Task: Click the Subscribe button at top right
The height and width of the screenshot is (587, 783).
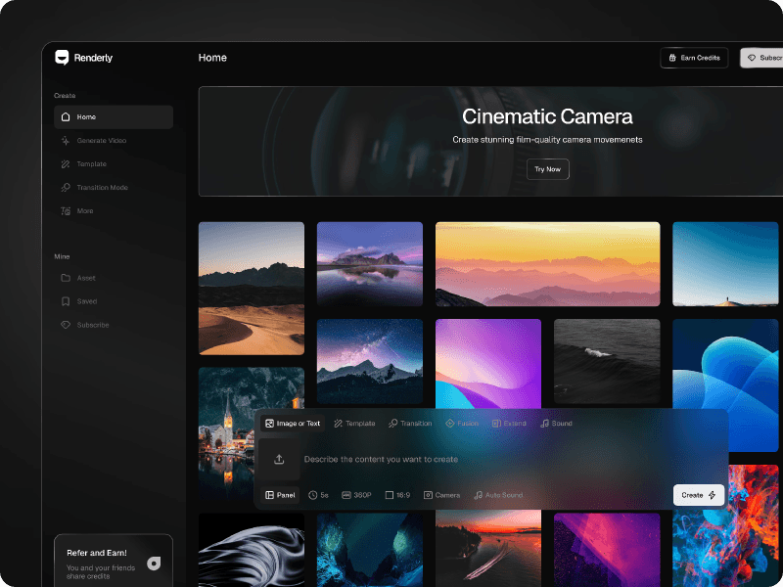Action: pos(761,58)
